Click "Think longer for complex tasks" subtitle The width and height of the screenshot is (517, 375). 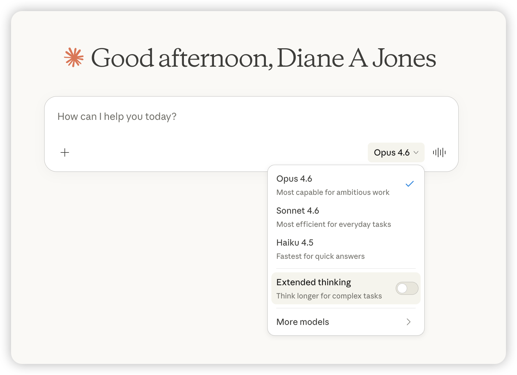[x=329, y=296]
